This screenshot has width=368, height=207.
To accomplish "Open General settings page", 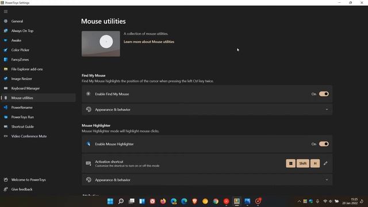I will coord(17,21).
